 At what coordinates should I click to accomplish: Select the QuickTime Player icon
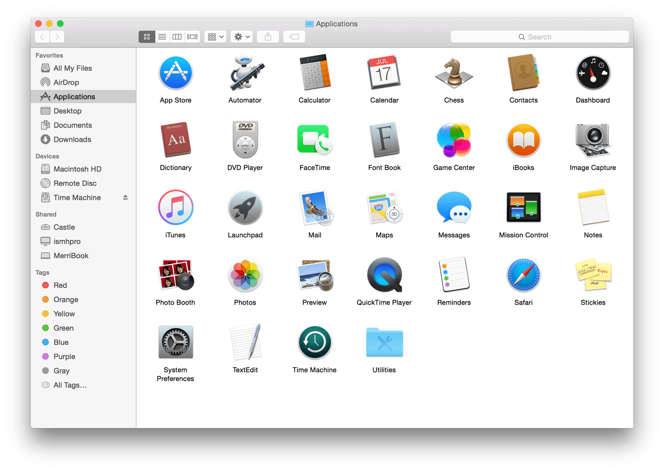click(384, 275)
